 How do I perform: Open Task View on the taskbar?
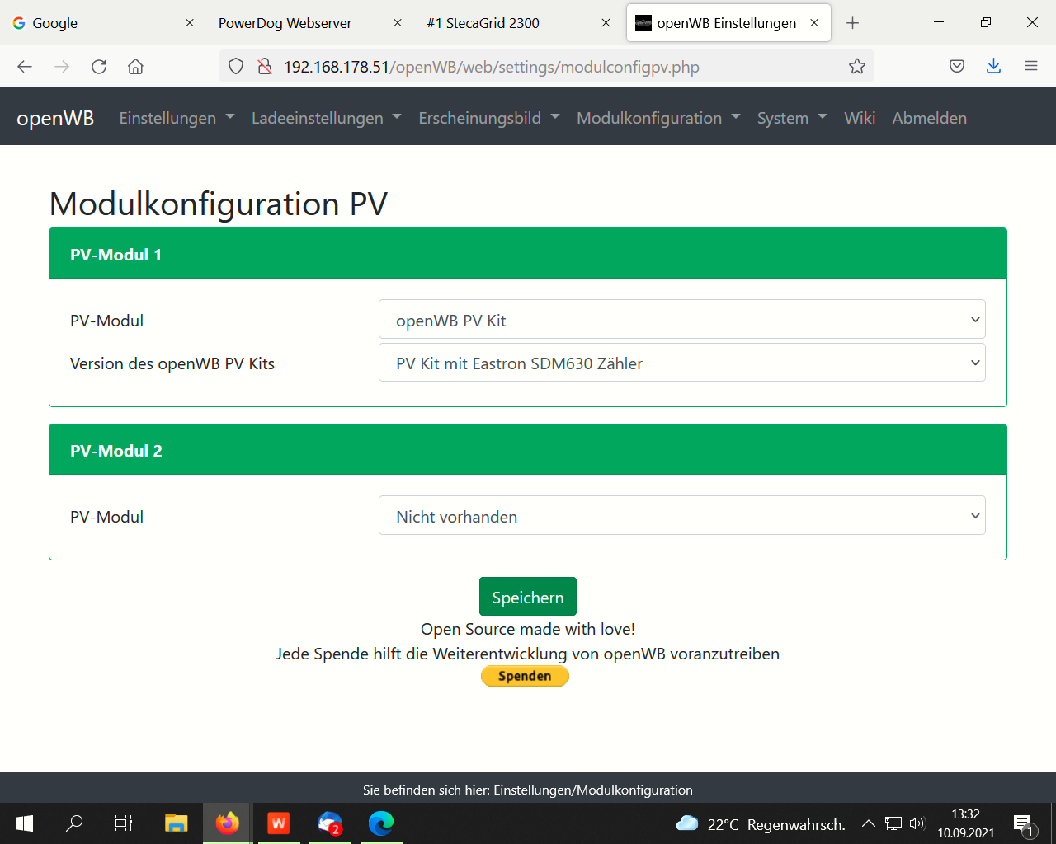click(124, 823)
